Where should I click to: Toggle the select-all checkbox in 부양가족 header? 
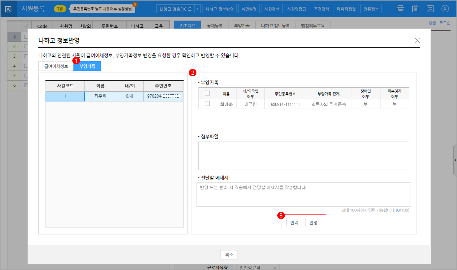click(x=207, y=93)
